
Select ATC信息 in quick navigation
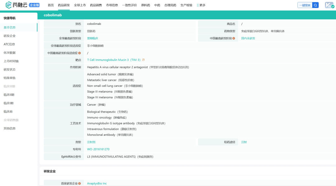[x=9, y=44]
